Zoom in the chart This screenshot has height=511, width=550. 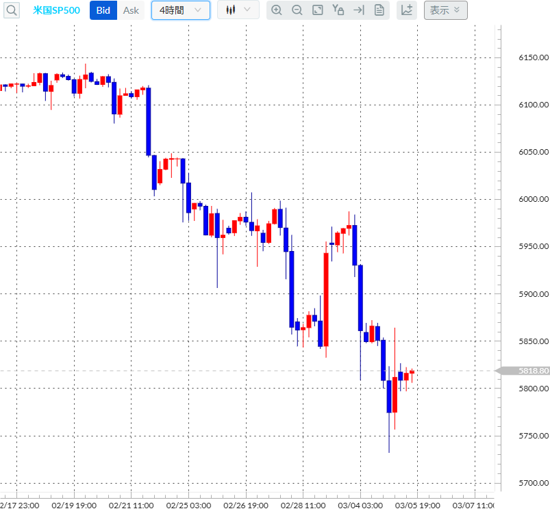click(277, 10)
